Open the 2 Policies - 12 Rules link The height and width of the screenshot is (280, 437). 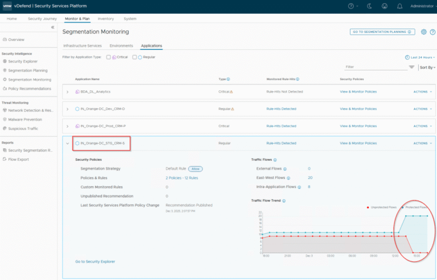tap(182, 178)
